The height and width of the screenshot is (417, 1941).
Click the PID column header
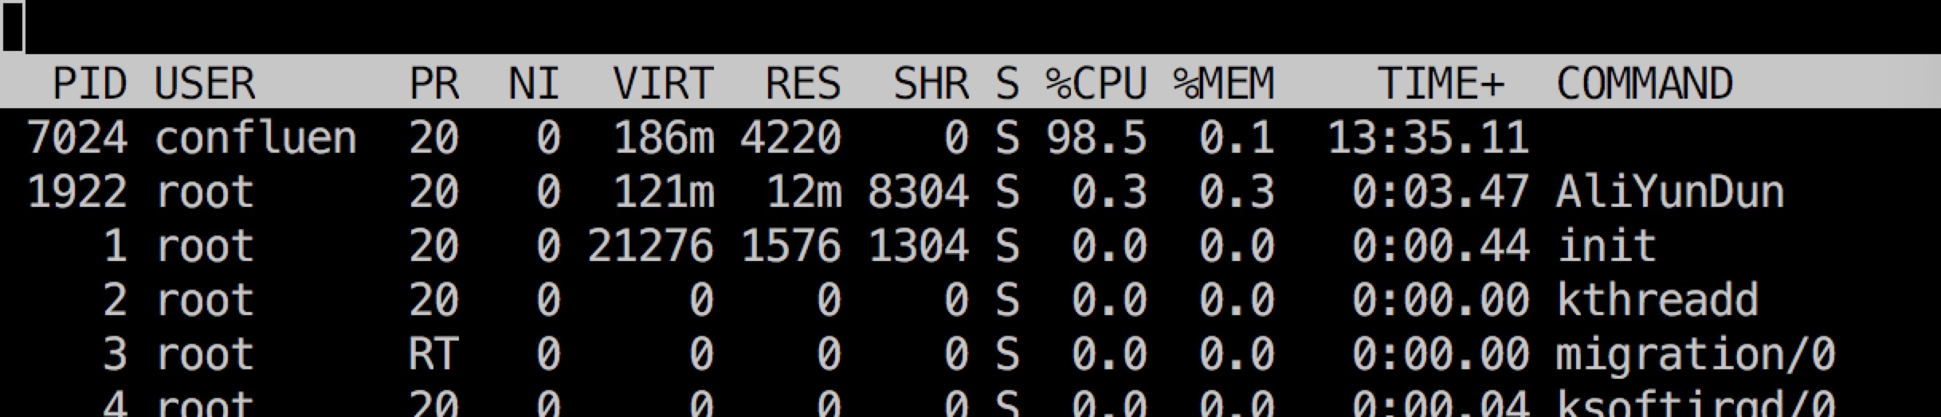pos(89,84)
